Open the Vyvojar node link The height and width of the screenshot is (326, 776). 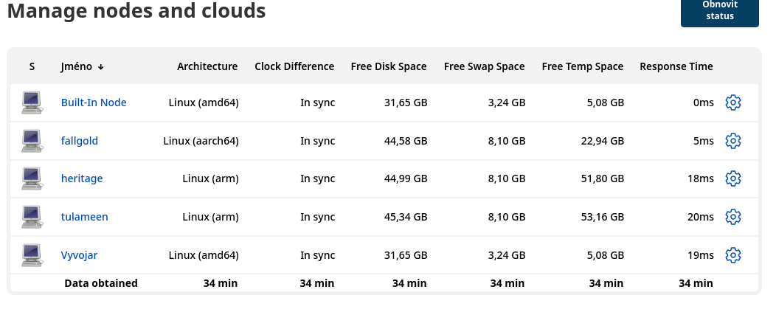click(x=80, y=255)
